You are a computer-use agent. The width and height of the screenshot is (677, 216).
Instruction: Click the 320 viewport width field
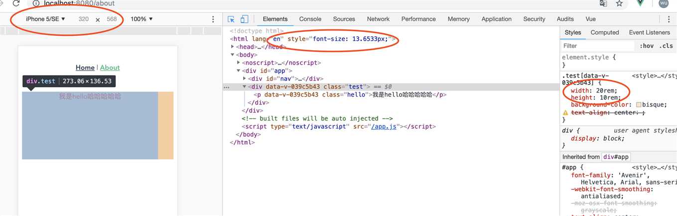click(83, 19)
